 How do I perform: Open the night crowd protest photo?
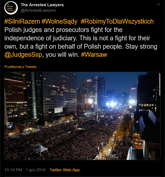pos(82,116)
